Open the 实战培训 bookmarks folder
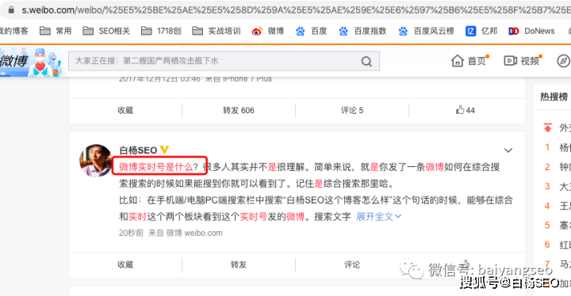The height and width of the screenshot is (296, 571). 217,32
